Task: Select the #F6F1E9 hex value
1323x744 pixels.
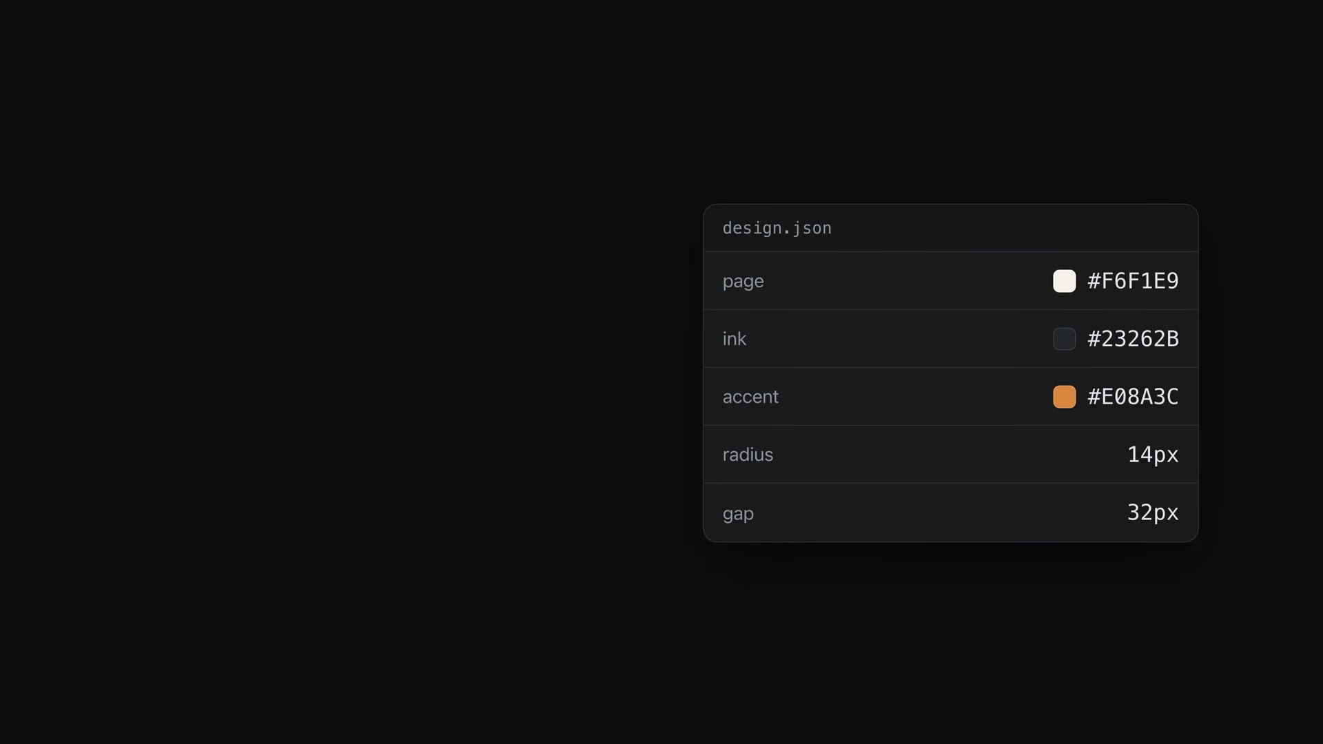Action: pyautogui.click(x=1133, y=281)
